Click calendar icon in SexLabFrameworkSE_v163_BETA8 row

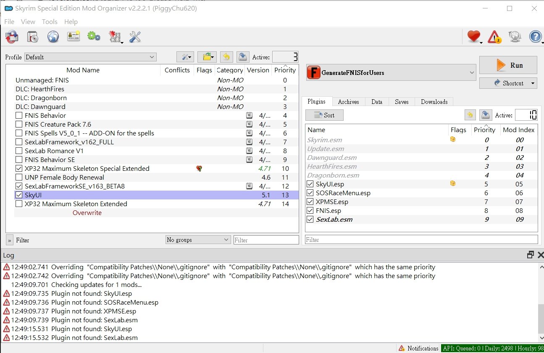tap(249, 186)
